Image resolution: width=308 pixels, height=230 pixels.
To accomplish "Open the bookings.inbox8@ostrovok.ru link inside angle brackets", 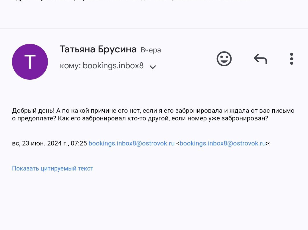I will tap(222, 143).
